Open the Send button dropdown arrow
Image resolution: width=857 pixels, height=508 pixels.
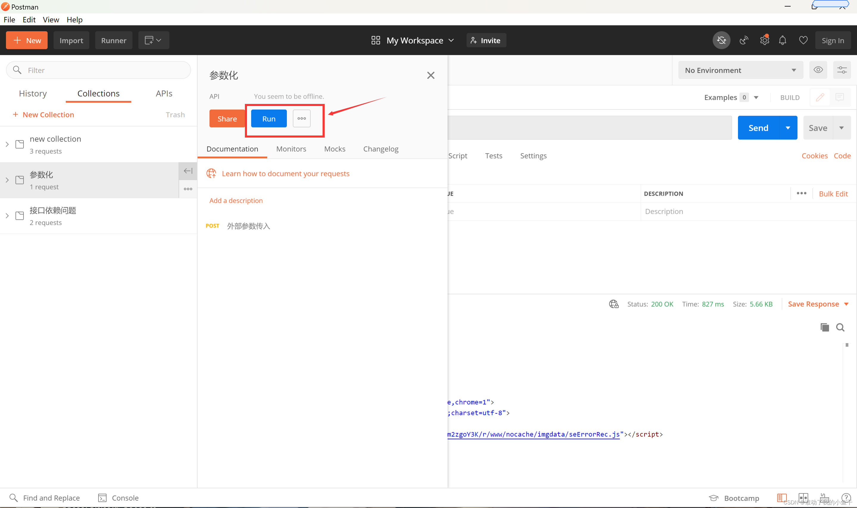tap(788, 128)
